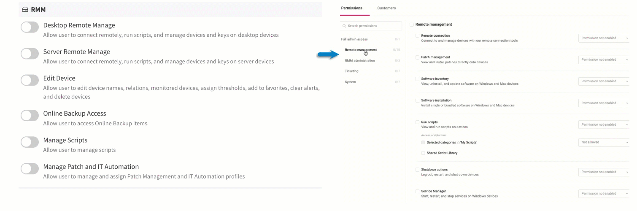
Task: Select the Ticketing permissions category
Action: pos(351,71)
